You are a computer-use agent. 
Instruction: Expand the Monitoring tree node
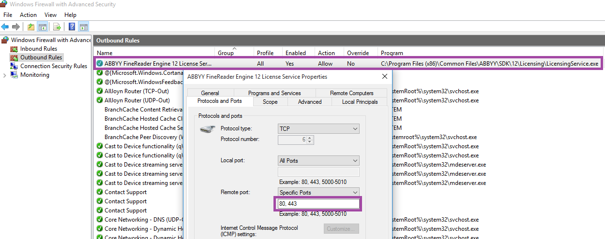[5, 75]
